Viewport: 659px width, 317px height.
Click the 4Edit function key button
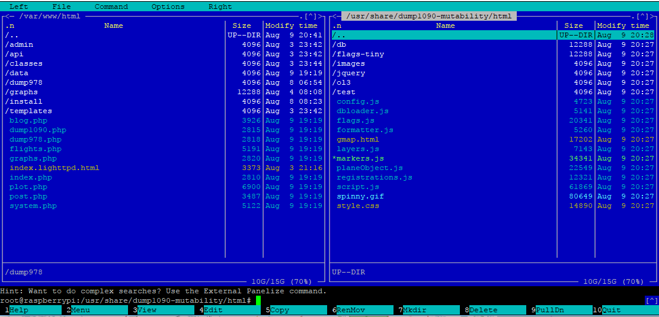229,310
